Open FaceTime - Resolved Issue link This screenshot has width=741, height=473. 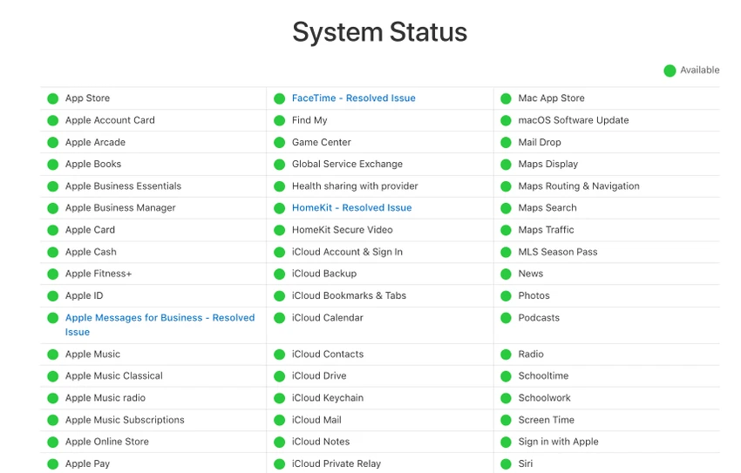tap(353, 98)
